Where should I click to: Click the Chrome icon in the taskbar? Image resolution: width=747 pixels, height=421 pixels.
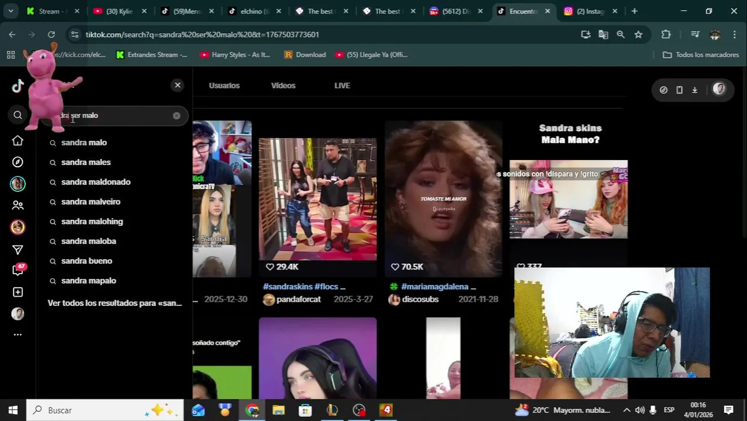[252, 410]
